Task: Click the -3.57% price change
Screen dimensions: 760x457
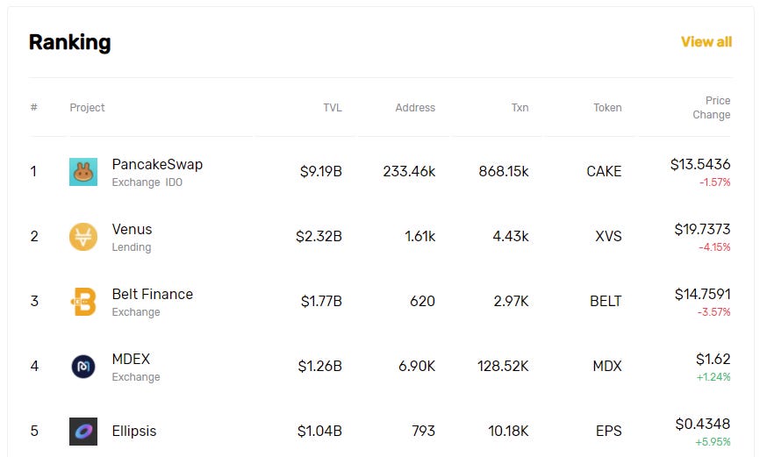Action: coord(714,312)
